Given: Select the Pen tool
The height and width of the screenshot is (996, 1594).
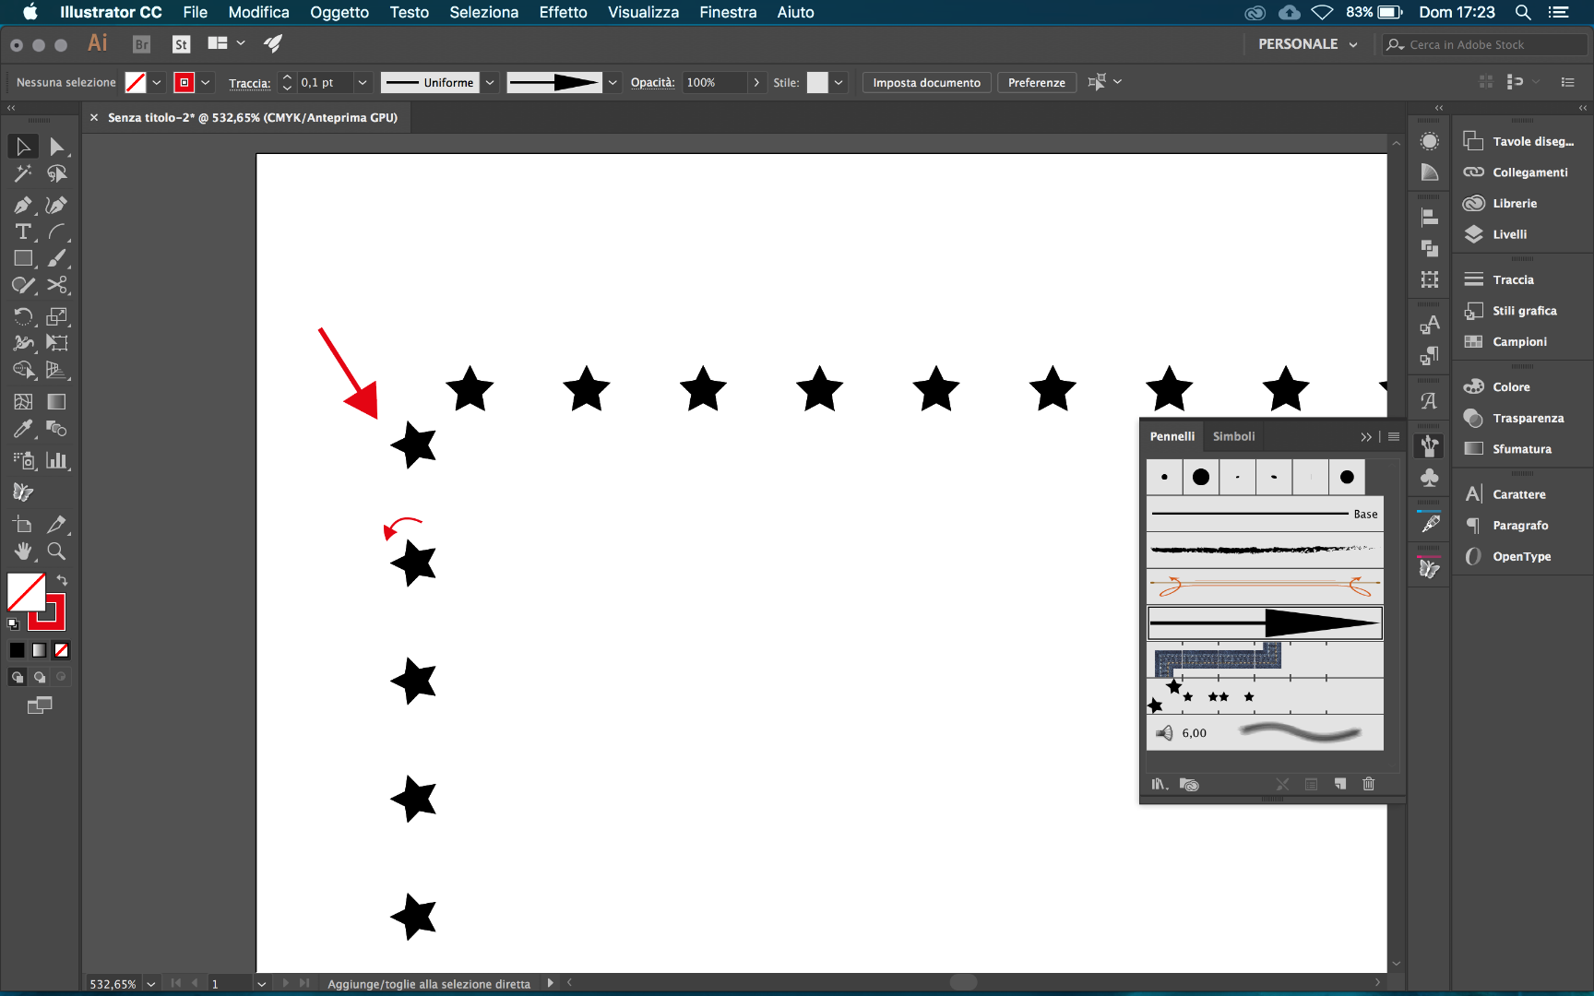Looking at the screenshot, I should click(23, 205).
